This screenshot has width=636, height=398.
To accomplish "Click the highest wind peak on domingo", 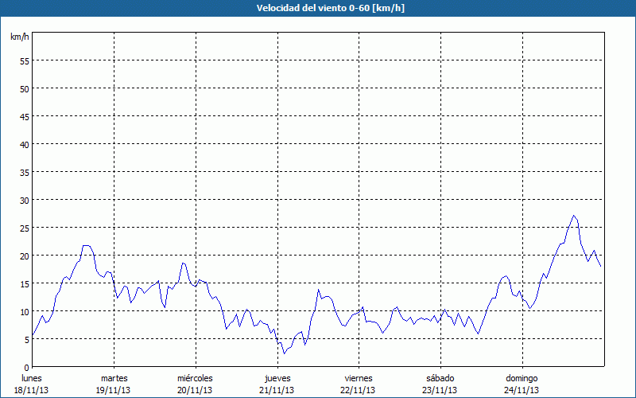I will 573,216.
